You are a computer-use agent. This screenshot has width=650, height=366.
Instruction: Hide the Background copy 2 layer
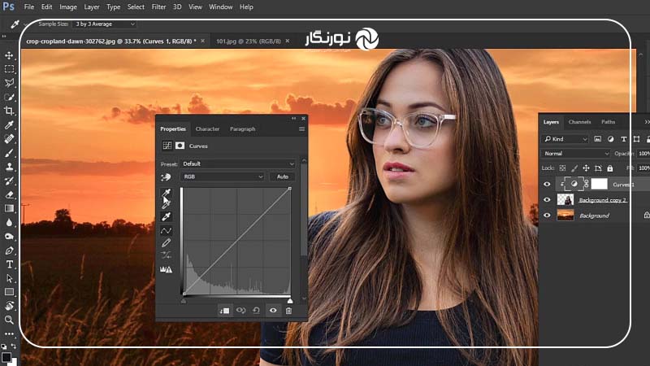pos(547,200)
